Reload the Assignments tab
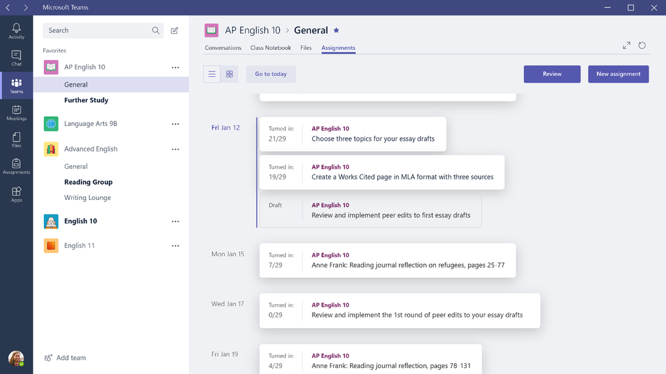 [x=642, y=45]
